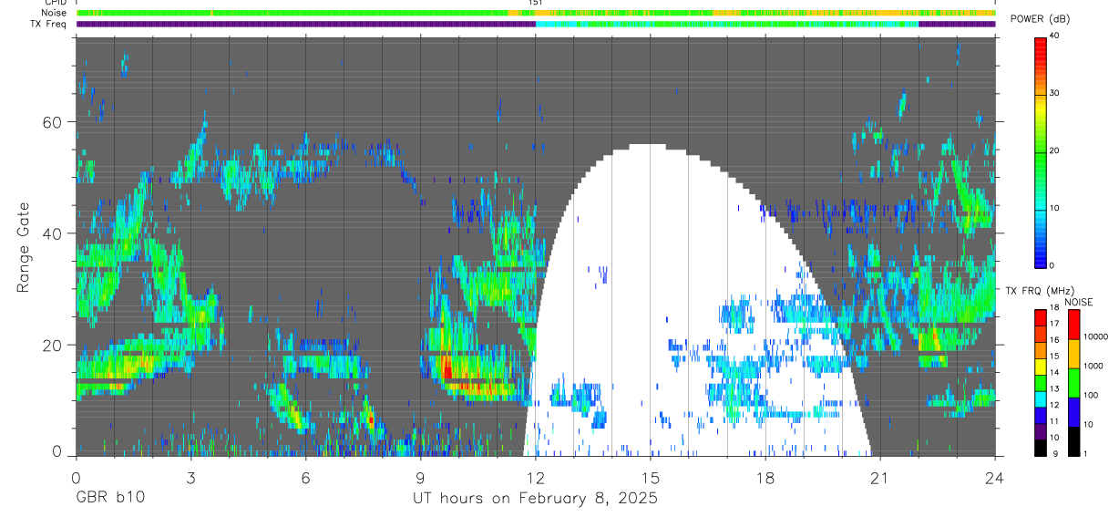Select the 30 label on power colorbar

[x=1055, y=93]
